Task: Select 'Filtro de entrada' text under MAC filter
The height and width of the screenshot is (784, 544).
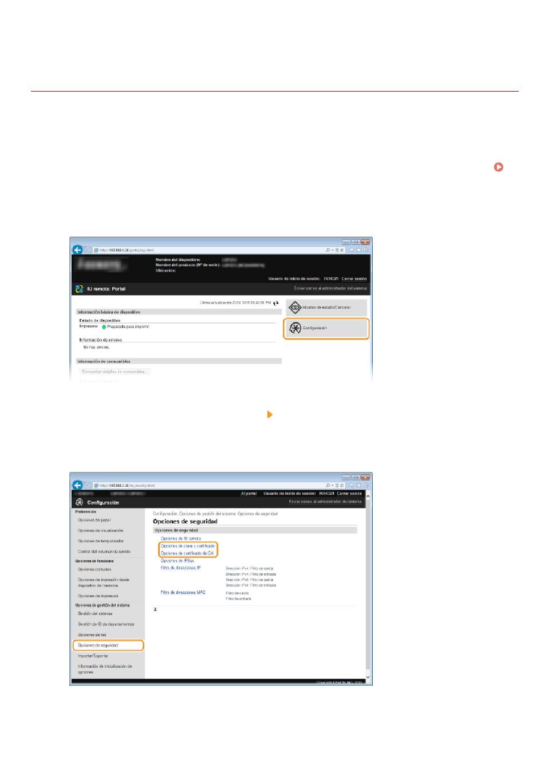Action: [x=239, y=599]
